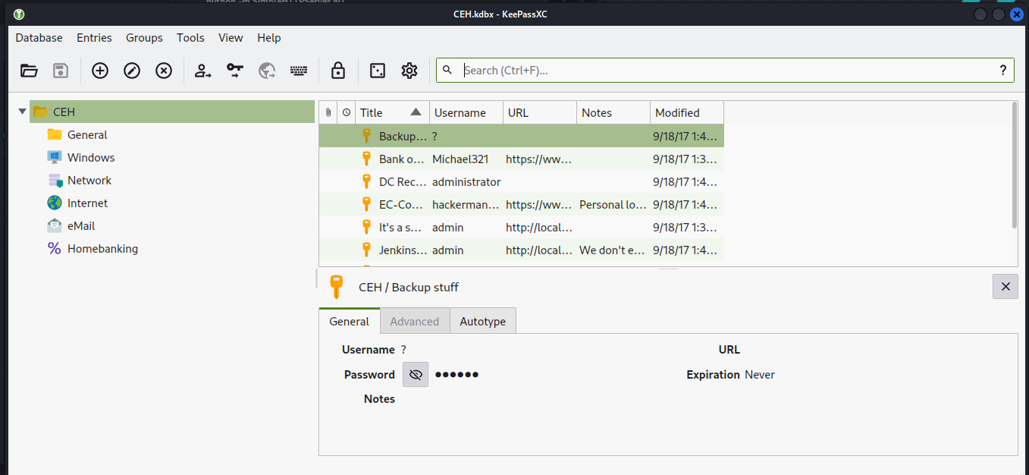Select the General group
The width and height of the screenshot is (1029, 475).
click(87, 134)
